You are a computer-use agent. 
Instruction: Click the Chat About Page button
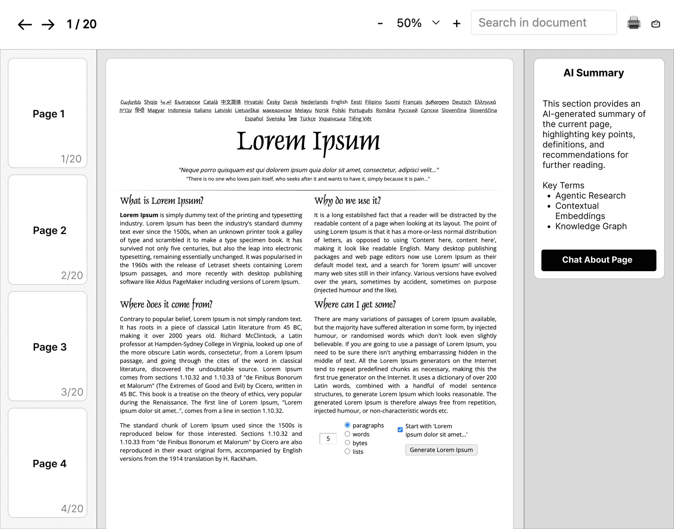(599, 260)
